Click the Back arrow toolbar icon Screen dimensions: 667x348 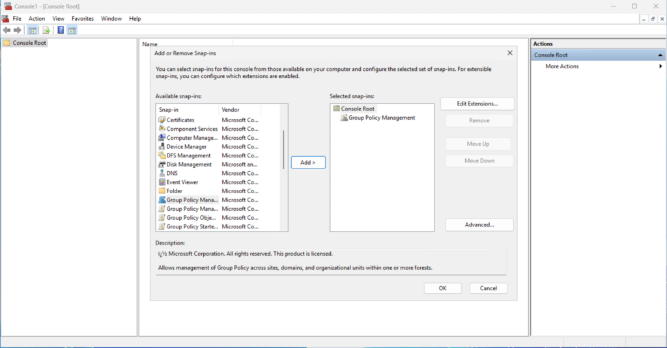pos(7,30)
